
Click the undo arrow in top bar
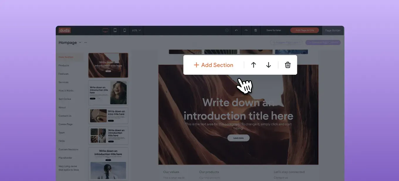click(x=236, y=30)
